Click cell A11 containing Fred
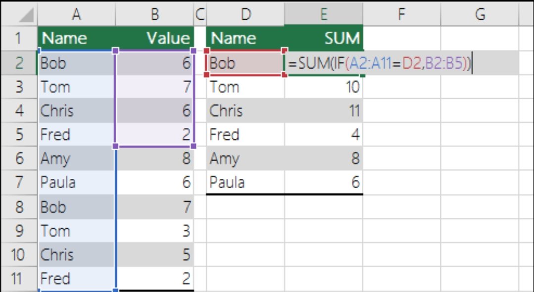The image size is (534, 292). (76, 279)
